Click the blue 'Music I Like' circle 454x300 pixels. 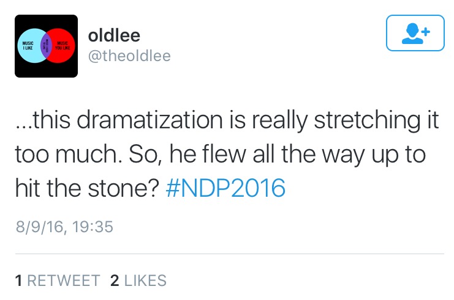pos(29,46)
